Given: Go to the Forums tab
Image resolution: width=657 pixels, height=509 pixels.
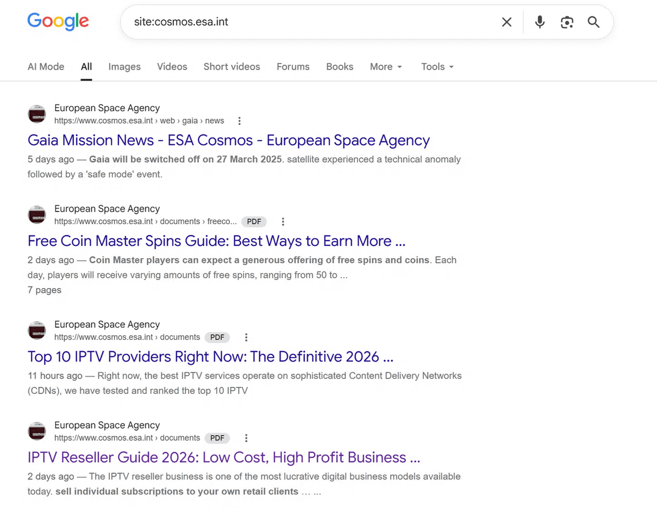Looking at the screenshot, I should click(293, 67).
